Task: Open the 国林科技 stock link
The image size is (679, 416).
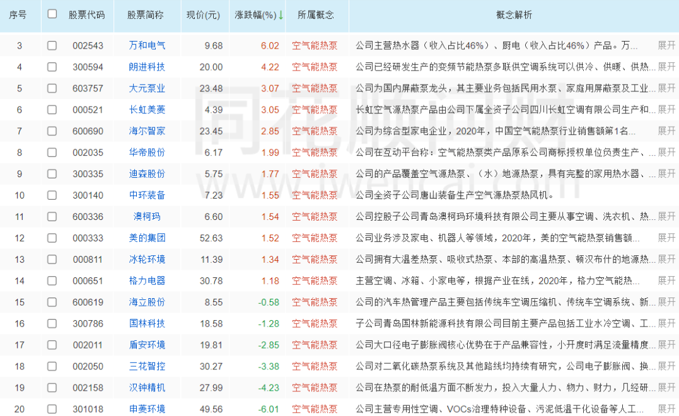Action: (148, 323)
